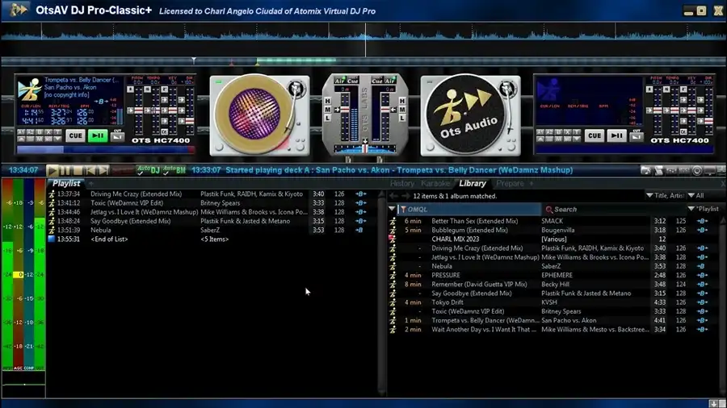Toggle right mixer L equalizer button
The image size is (727, 408).
(x=402, y=118)
